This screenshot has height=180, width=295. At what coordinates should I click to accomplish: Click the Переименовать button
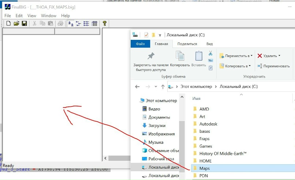click(273, 66)
